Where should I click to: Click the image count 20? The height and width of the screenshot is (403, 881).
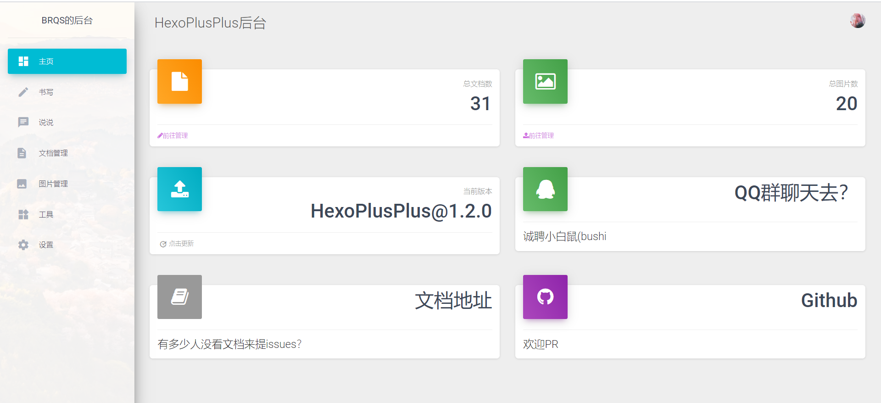847,104
